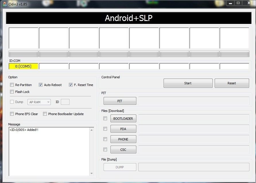This screenshot has height=183, width=256.
Task: Tick the checkbox beside PDA button
Action: click(x=105, y=129)
